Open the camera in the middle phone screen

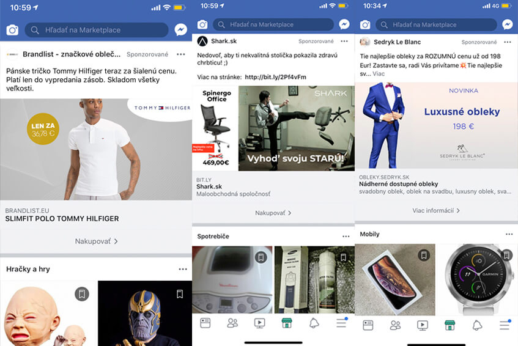pos(202,24)
